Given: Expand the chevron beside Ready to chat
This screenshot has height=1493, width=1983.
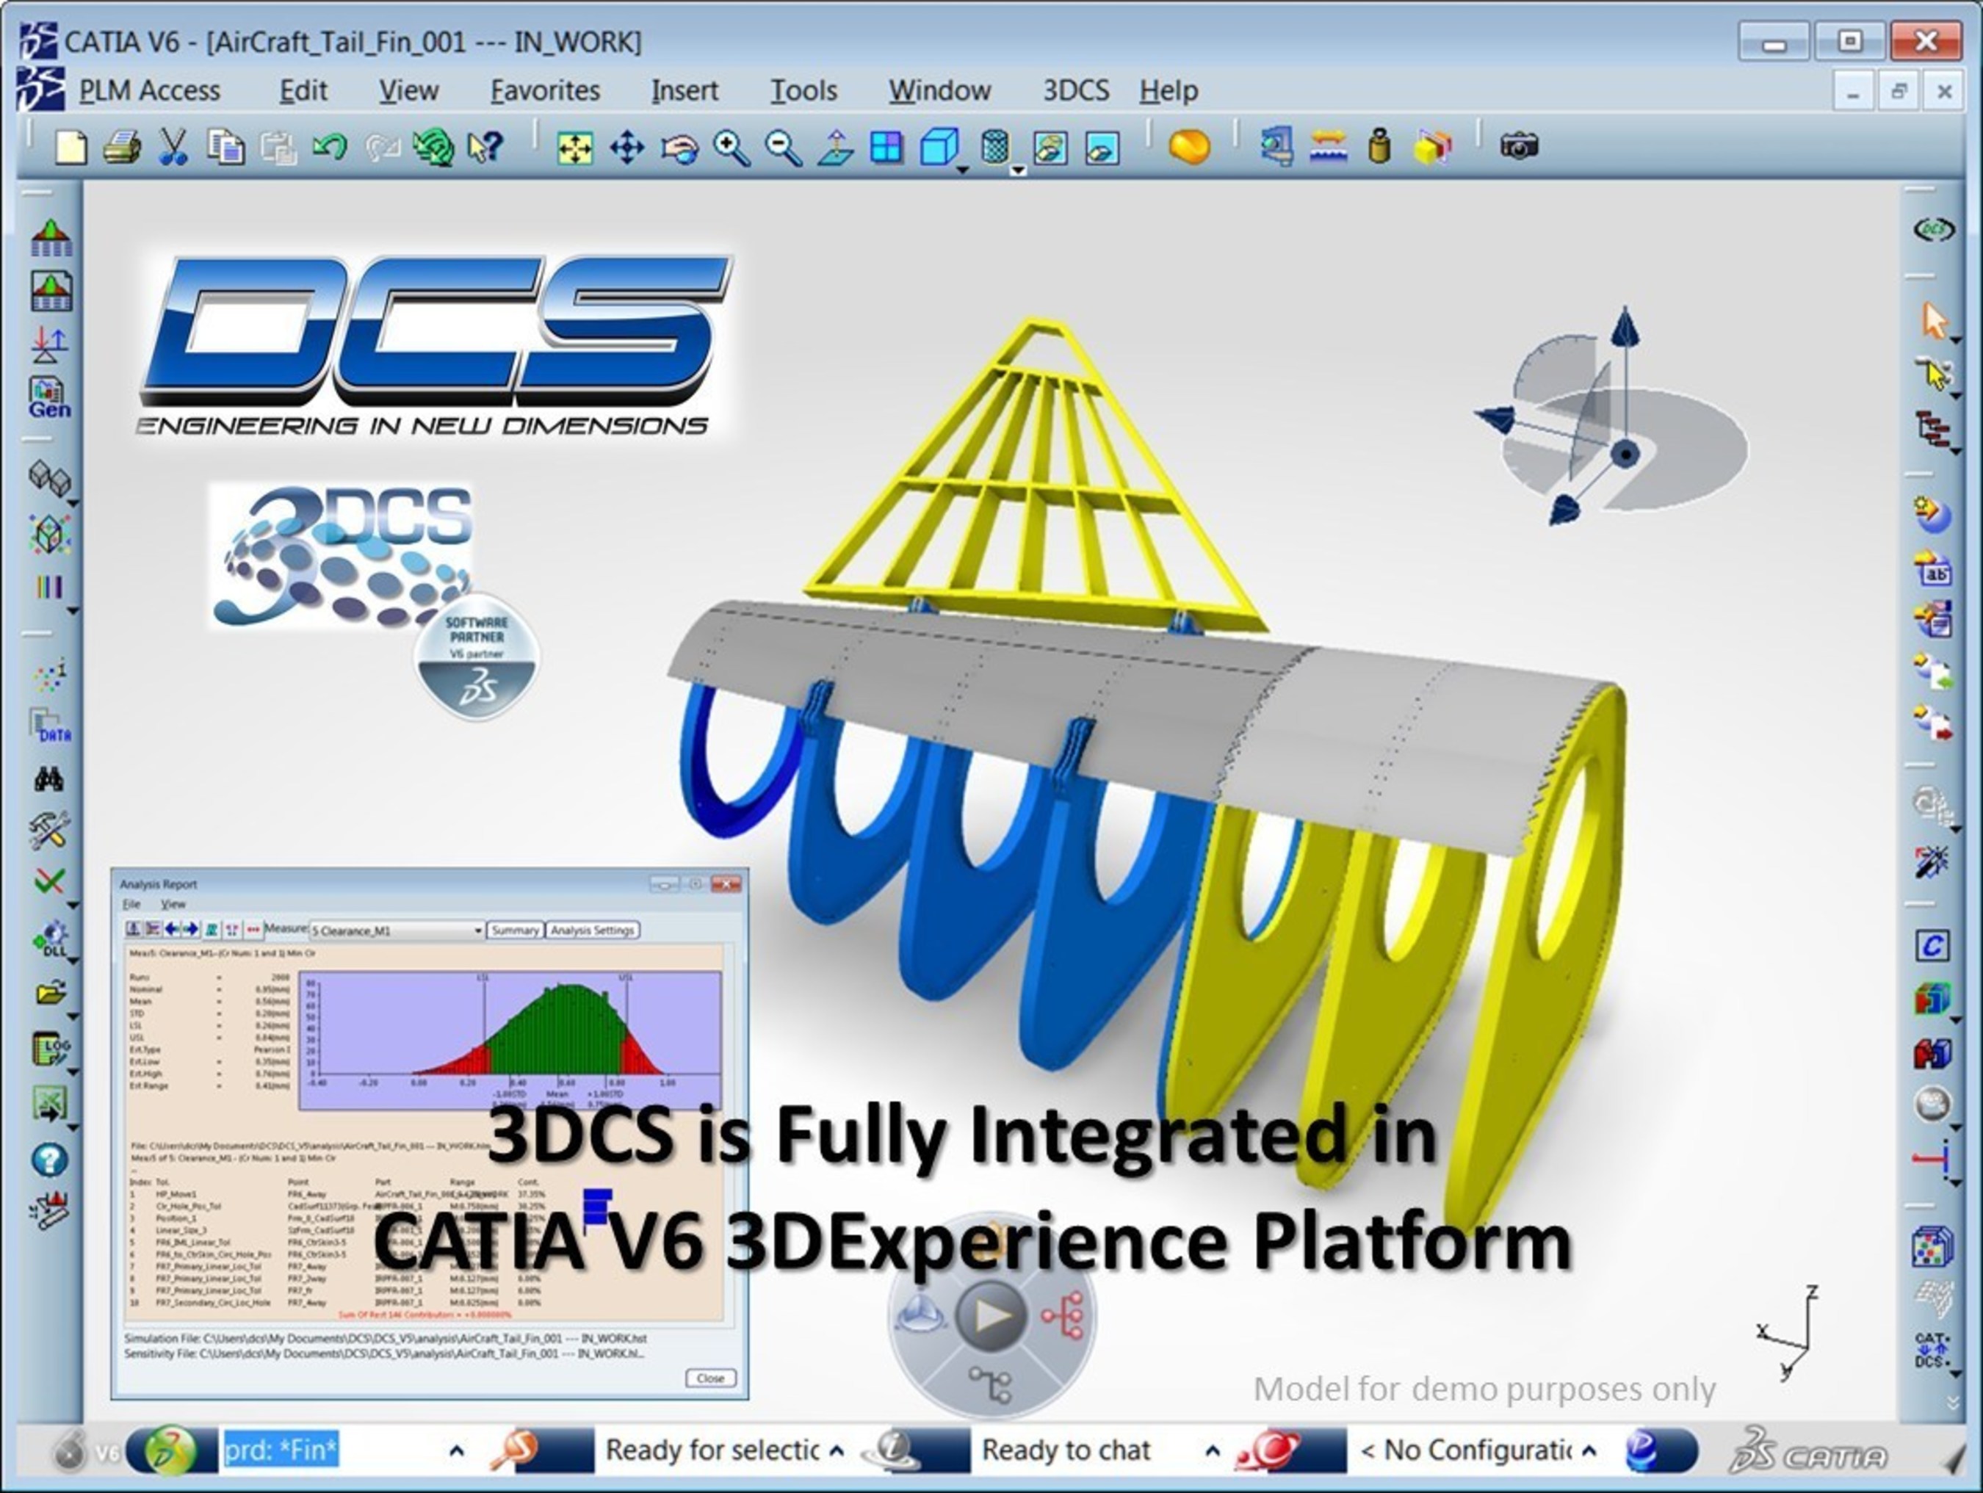Looking at the screenshot, I should point(1213,1450).
